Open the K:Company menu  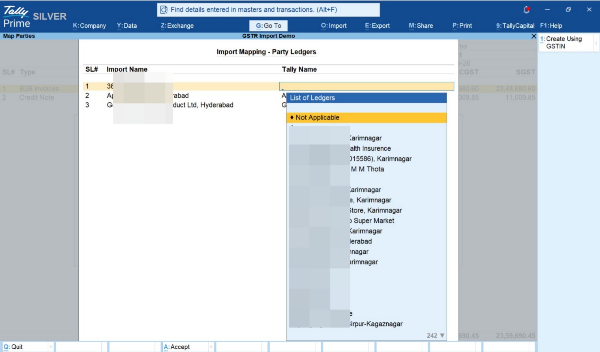pyautogui.click(x=89, y=25)
